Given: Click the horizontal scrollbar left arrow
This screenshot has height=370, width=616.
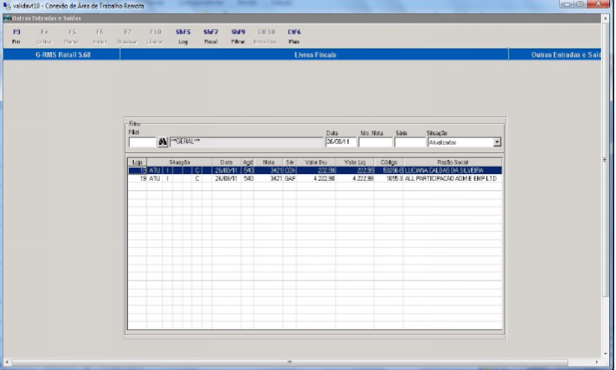Looking at the screenshot, I should point(7,362).
